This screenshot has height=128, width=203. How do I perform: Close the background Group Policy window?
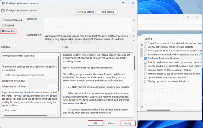(x=197, y=17)
